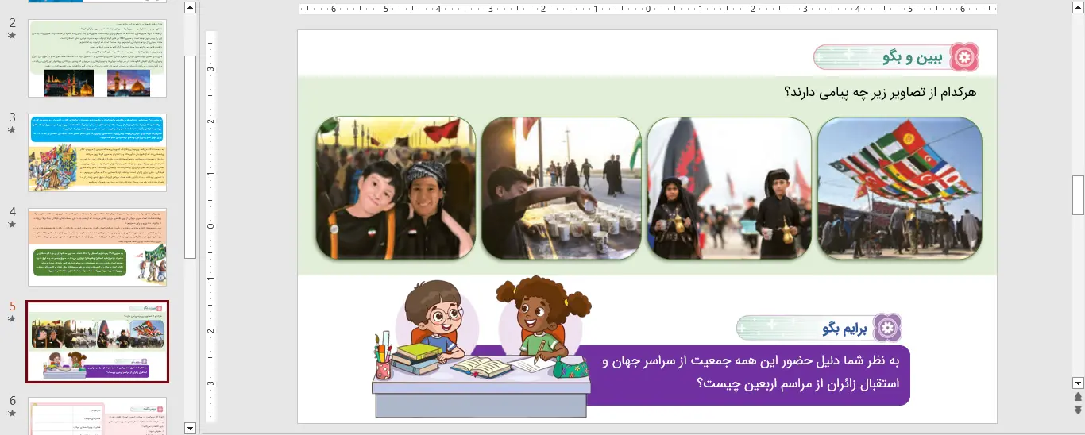Click the animation star below slide 5
Screen dimensions: 1085x435
12,319
